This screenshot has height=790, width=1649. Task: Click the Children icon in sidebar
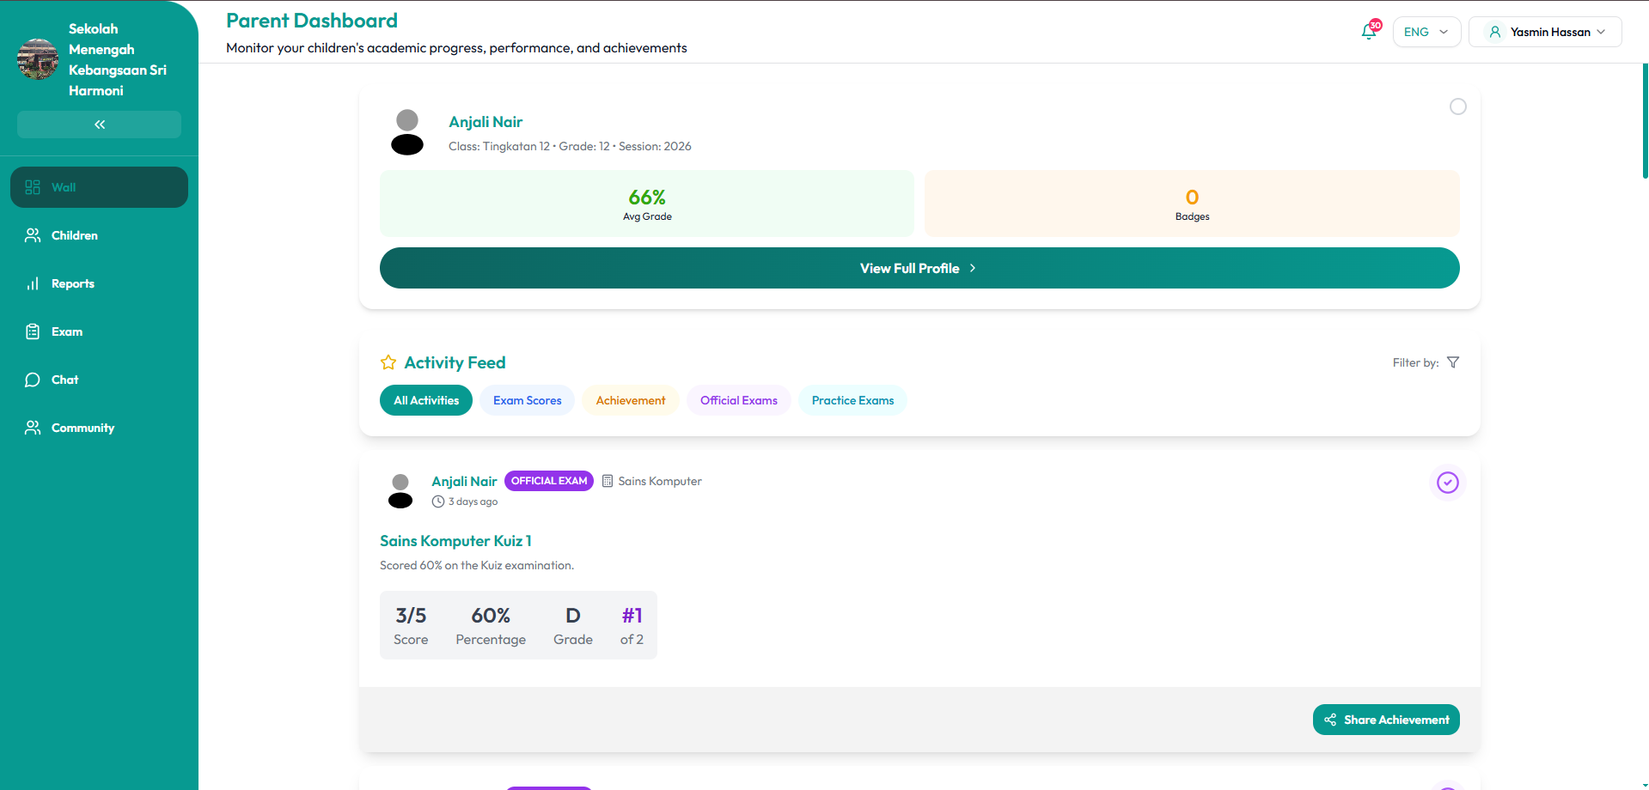click(x=33, y=235)
